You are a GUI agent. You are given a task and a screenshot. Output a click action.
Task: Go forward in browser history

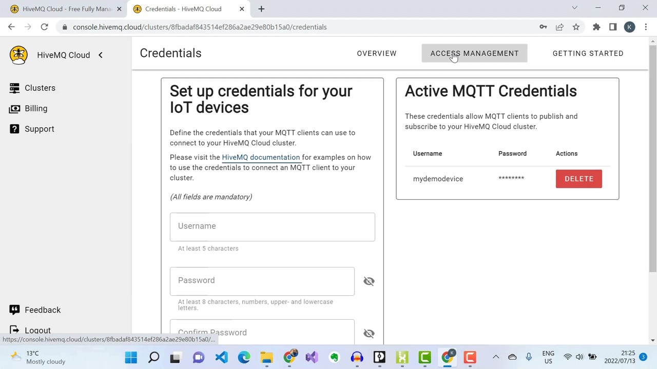(x=28, y=27)
